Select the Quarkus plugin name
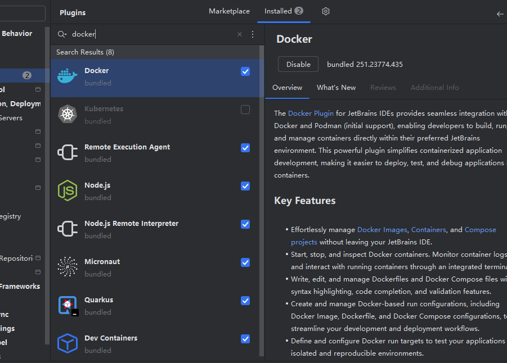The image size is (507, 363). pyautogui.click(x=98, y=300)
